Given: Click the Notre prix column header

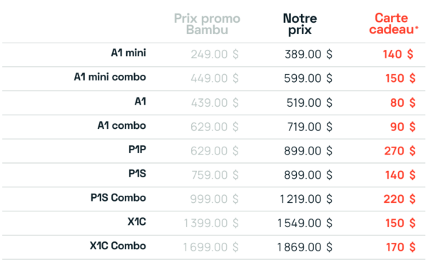Looking at the screenshot, I should [x=300, y=24].
